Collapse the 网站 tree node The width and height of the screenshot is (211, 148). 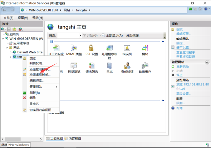[6, 48]
